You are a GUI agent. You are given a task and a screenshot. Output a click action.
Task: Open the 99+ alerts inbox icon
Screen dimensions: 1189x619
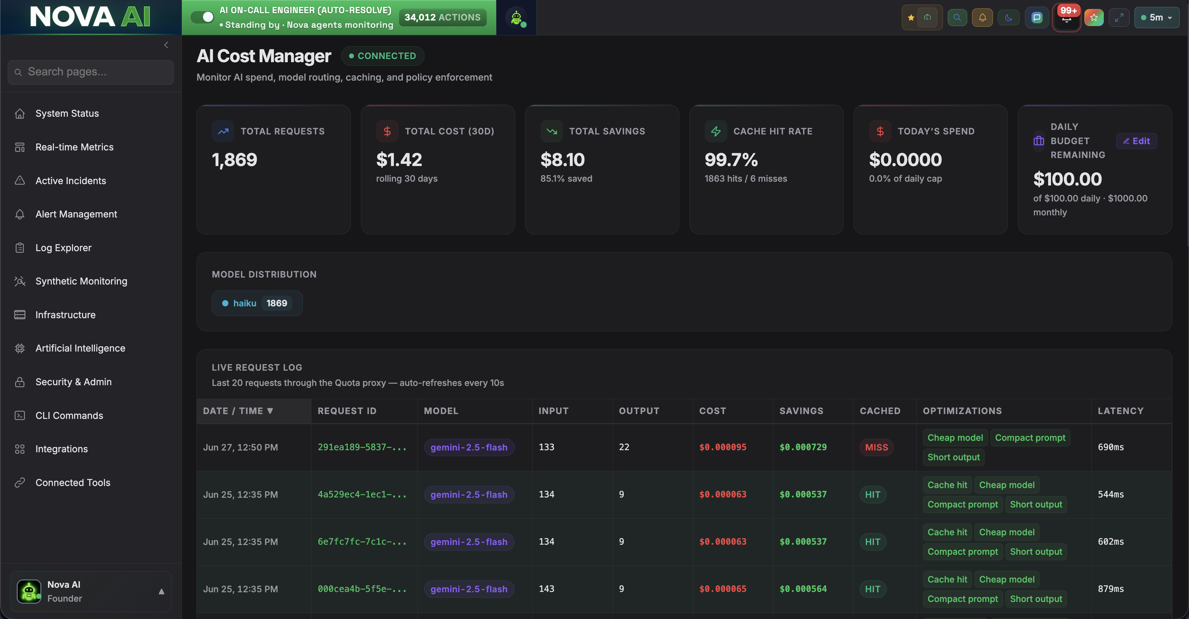pyautogui.click(x=1067, y=18)
